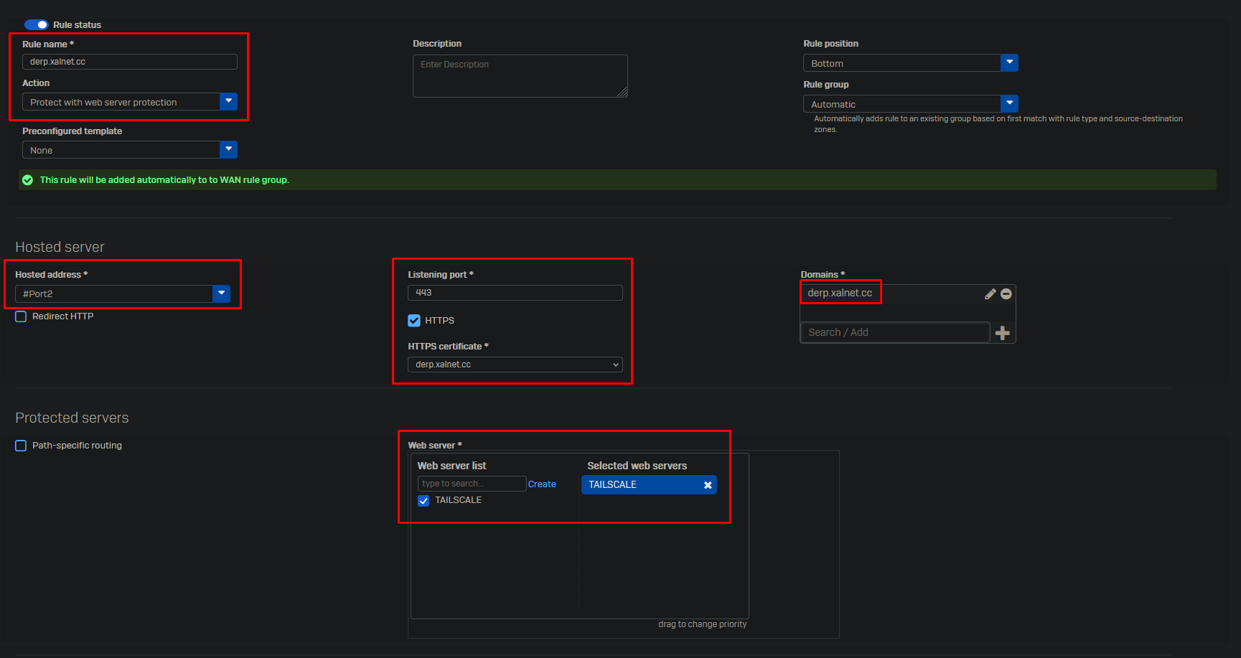Image resolution: width=1241 pixels, height=658 pixels.
Task: Expand the Rule group dropdown
Action: (1009, 104)
